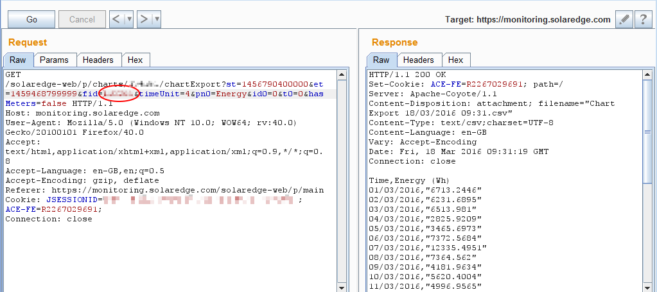Click the 07/03/2016 energy row
The height and width of the screenshot is (292, 657).
tap(427, 248)
